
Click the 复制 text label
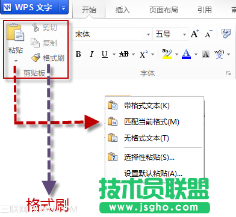point(50,43)
